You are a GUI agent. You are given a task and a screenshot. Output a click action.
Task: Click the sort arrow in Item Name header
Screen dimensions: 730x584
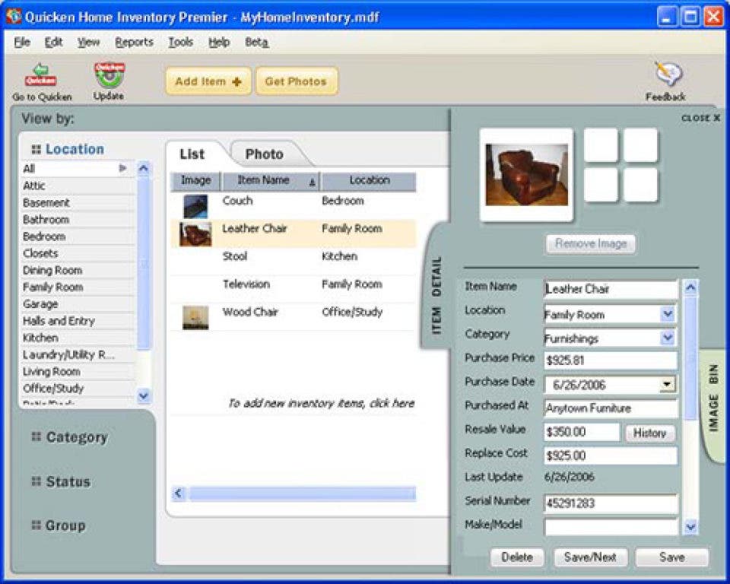tap(313, 182)
